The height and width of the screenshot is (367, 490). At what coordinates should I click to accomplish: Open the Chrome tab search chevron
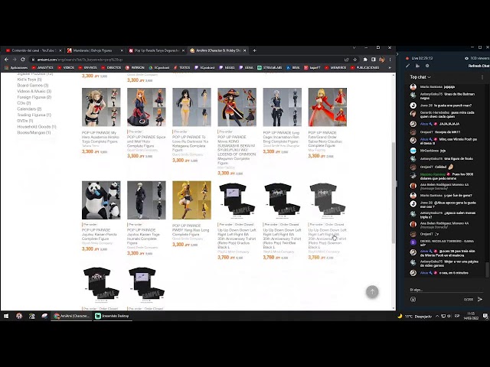(x=354, y=47)
